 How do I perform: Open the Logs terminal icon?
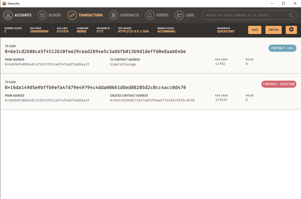179,15
